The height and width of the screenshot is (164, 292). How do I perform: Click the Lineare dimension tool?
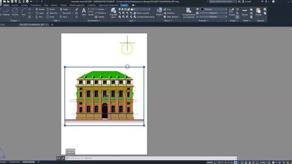click(x=99, y=9)
